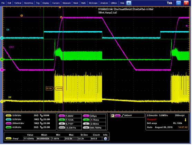Click the orange trigger position marker
The image size is (192, 145).
point(60,8)
